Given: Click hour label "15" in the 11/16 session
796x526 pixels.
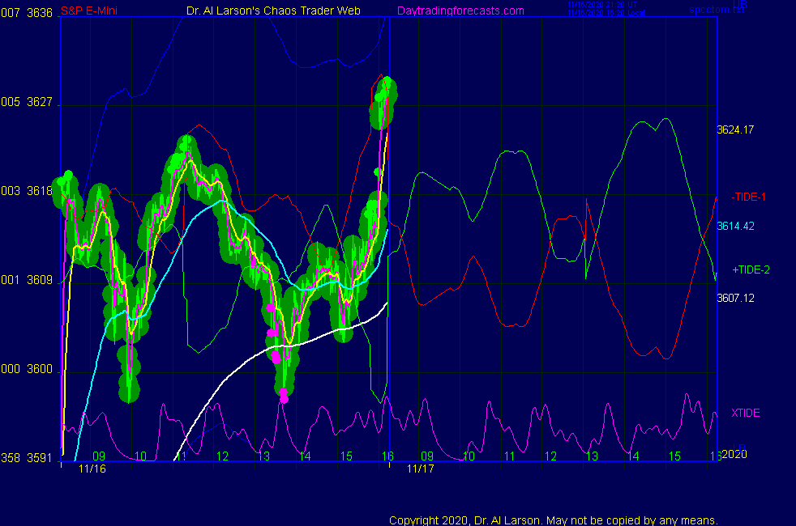Looking at the screenshot, I should (346, 456).
